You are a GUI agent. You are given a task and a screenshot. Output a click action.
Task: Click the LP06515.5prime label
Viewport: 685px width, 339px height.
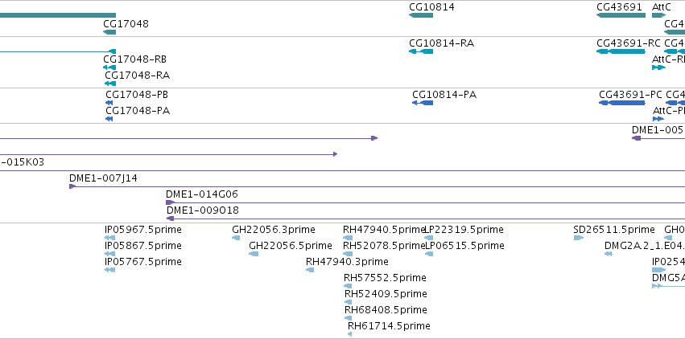point(464,246)
